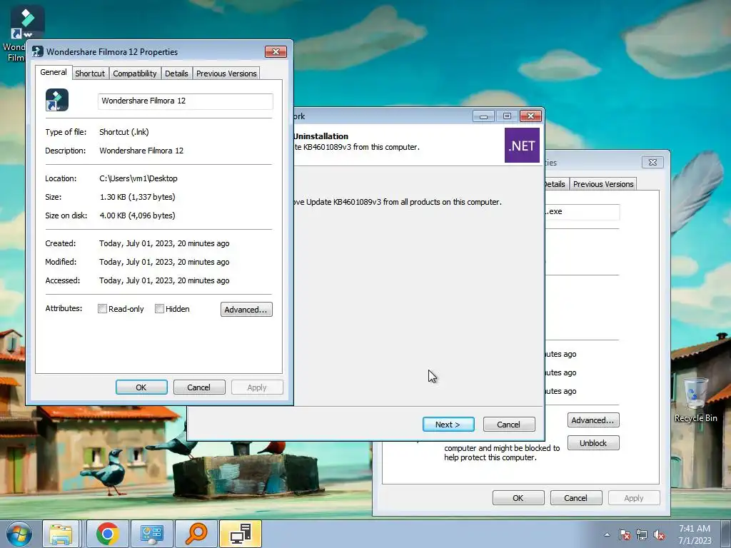Click the location text C:\Users\vm1\Desktop
Viewport: 731px width, 548px height.
coord(138,178)
